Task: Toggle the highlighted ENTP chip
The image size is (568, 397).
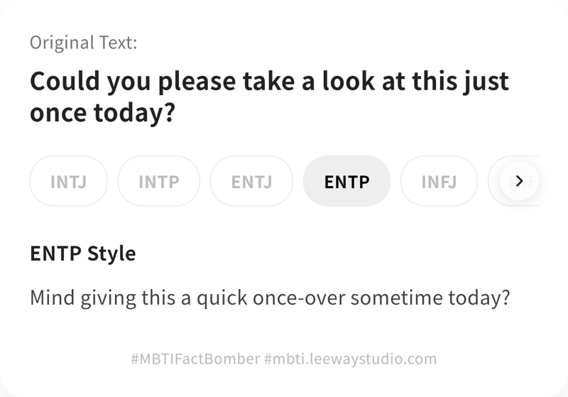Action: click(x=346, y=181)
